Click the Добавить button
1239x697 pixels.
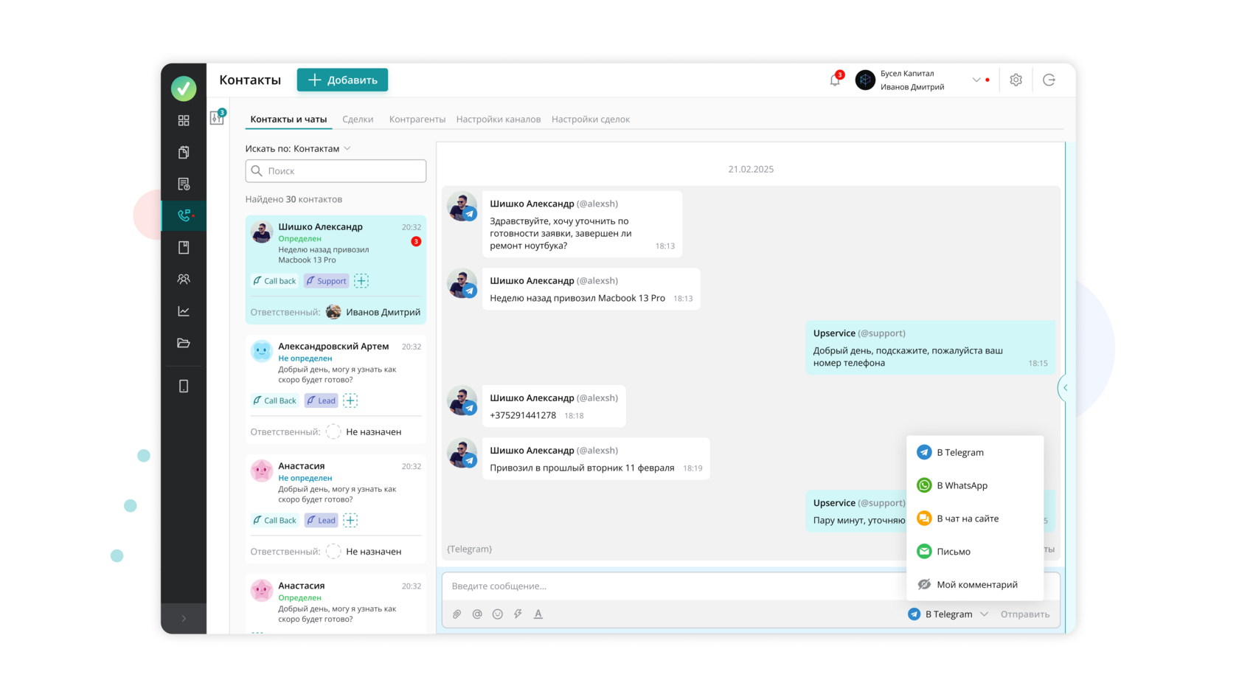pos(342,80)
